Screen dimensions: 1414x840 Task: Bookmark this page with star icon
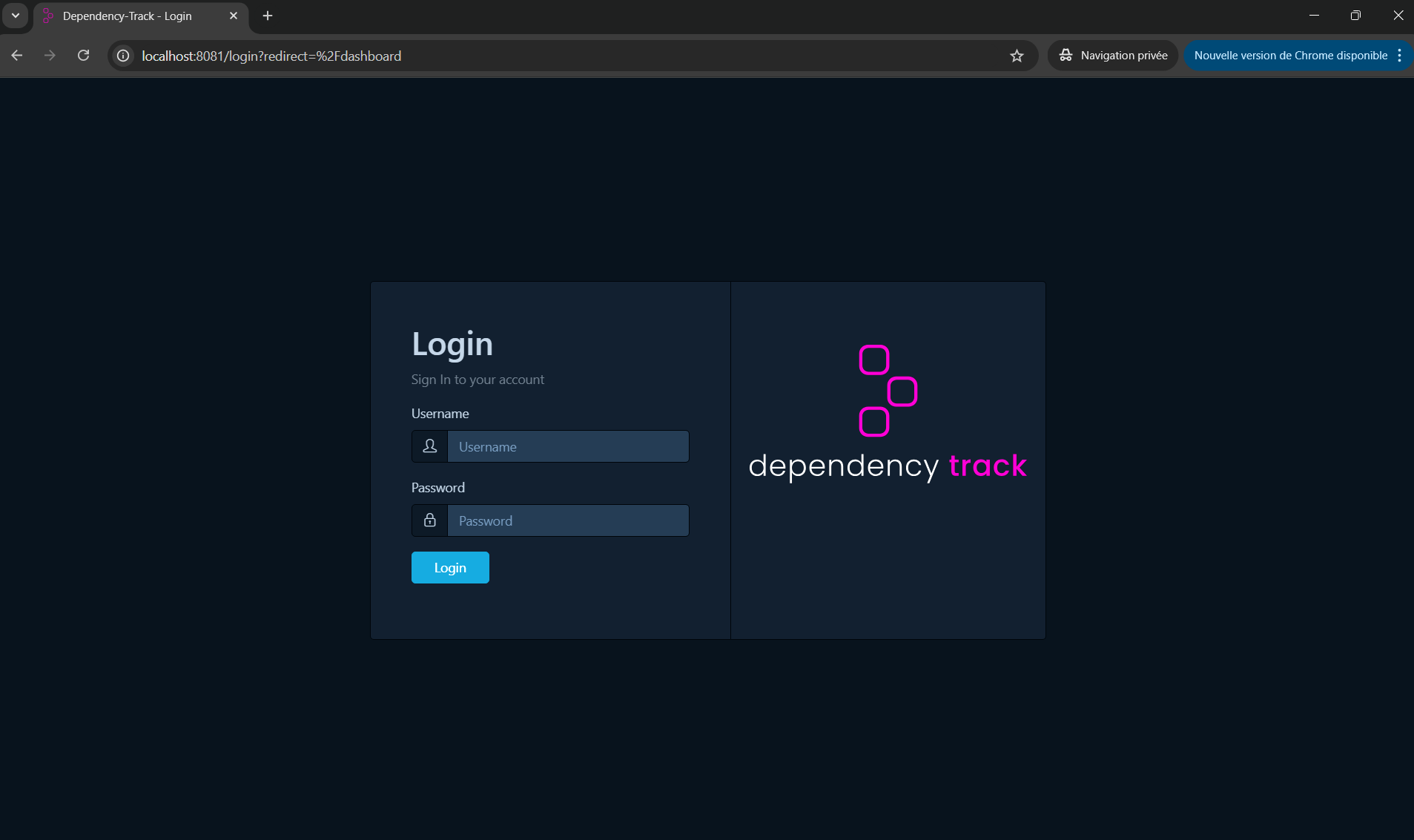[x=1017, y=56]
